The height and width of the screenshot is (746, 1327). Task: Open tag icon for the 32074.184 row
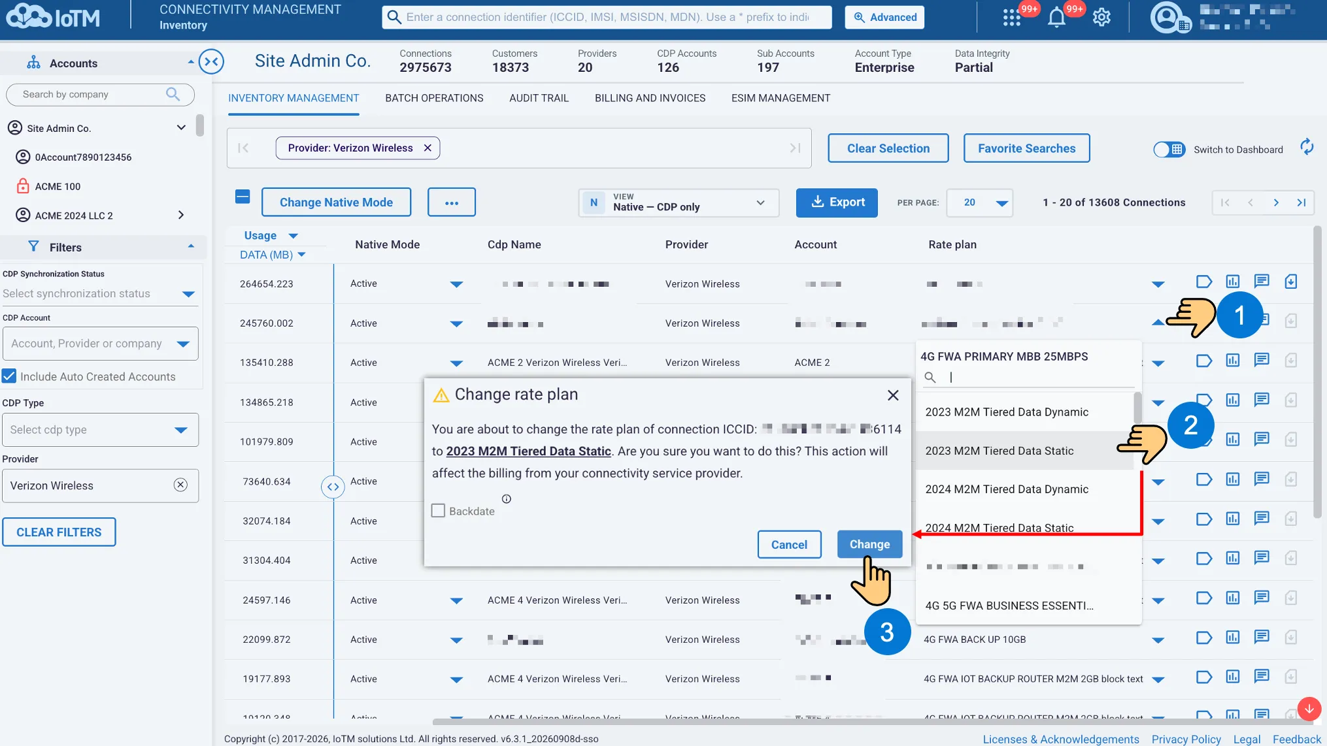tap(1203, 519)
